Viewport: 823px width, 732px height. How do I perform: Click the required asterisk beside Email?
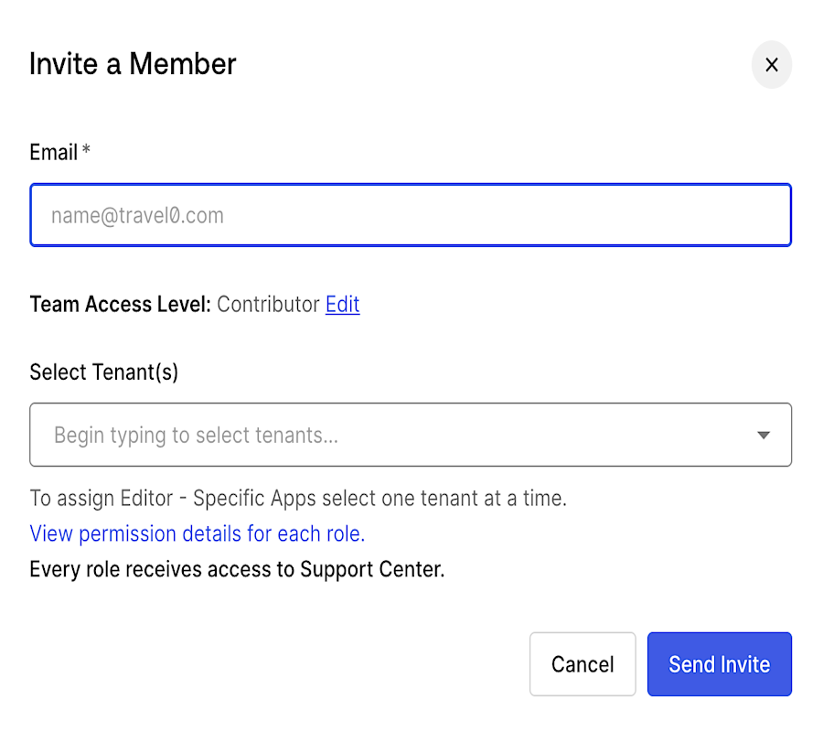86,151
